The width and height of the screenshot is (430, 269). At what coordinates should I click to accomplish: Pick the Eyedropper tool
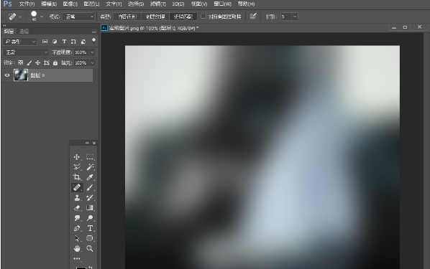point(90,177)
